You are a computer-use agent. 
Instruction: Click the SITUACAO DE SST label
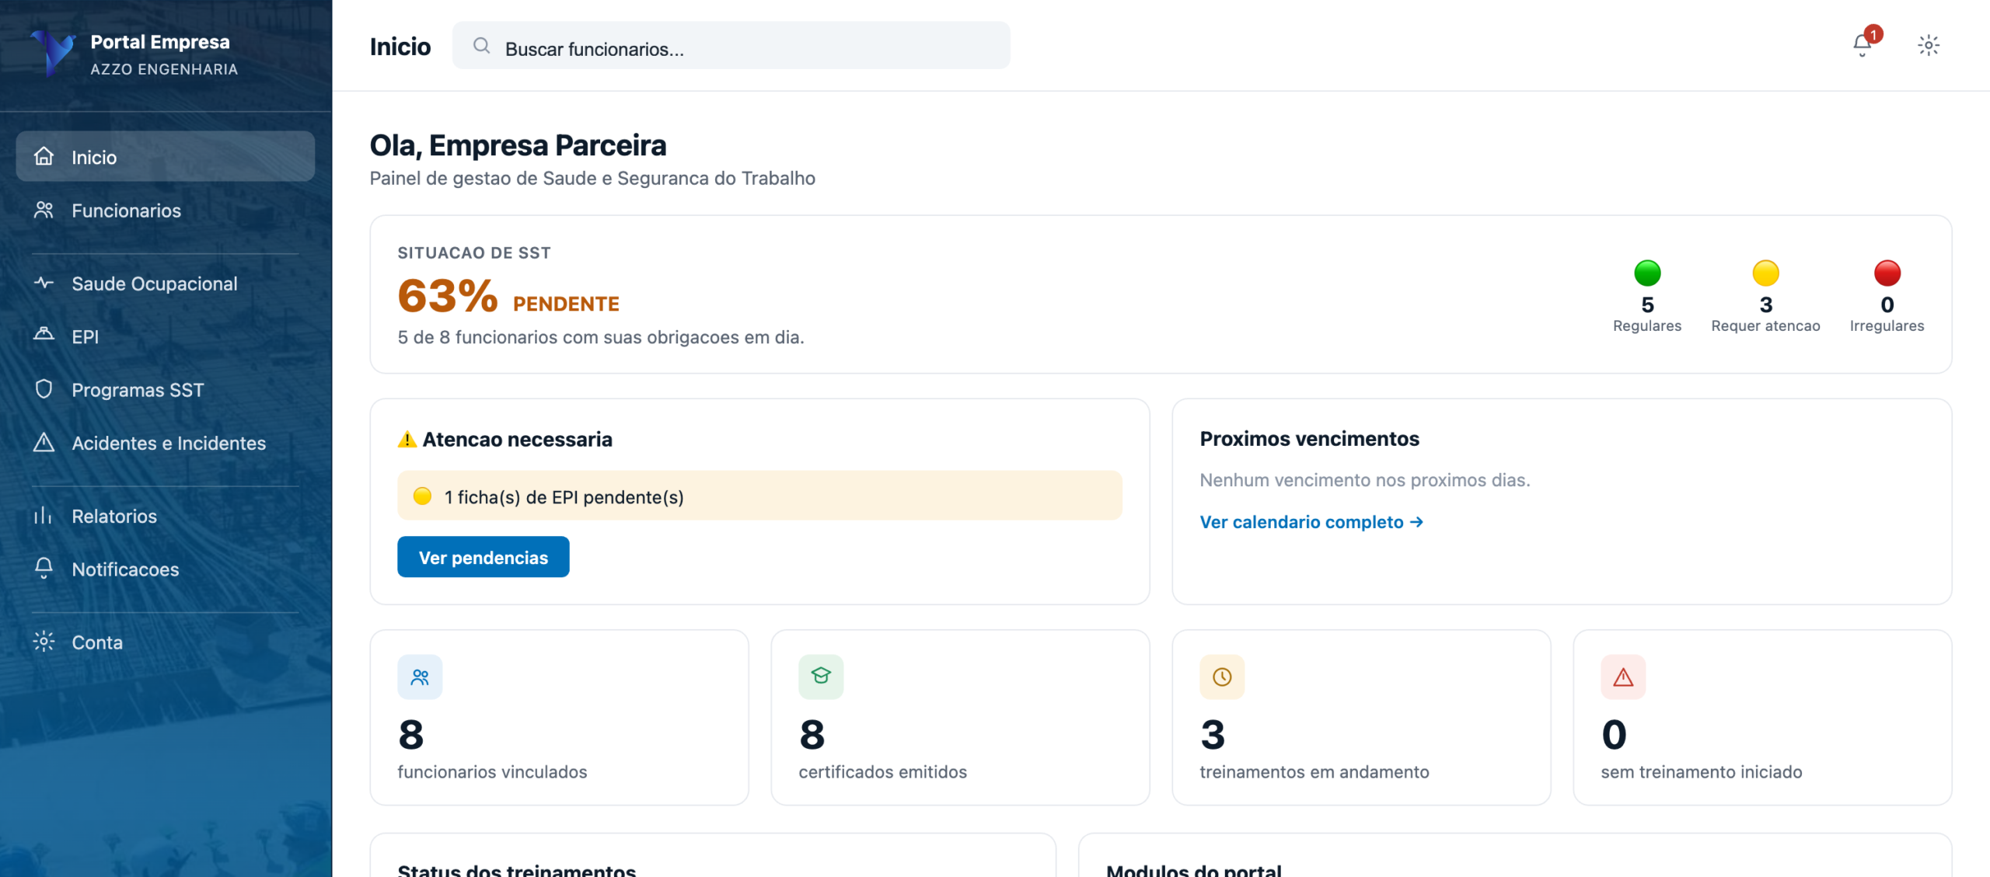coord(474,253)
